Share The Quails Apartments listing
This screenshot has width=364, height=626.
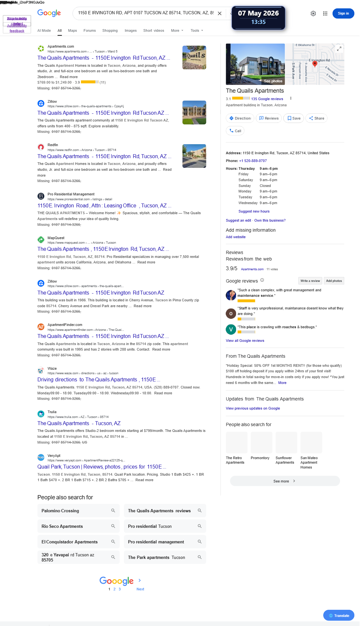coord(316,118)
